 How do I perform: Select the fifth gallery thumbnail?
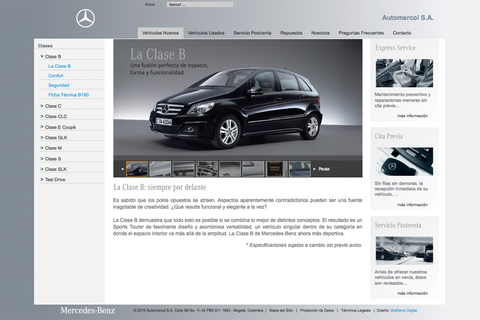[230, 169]
